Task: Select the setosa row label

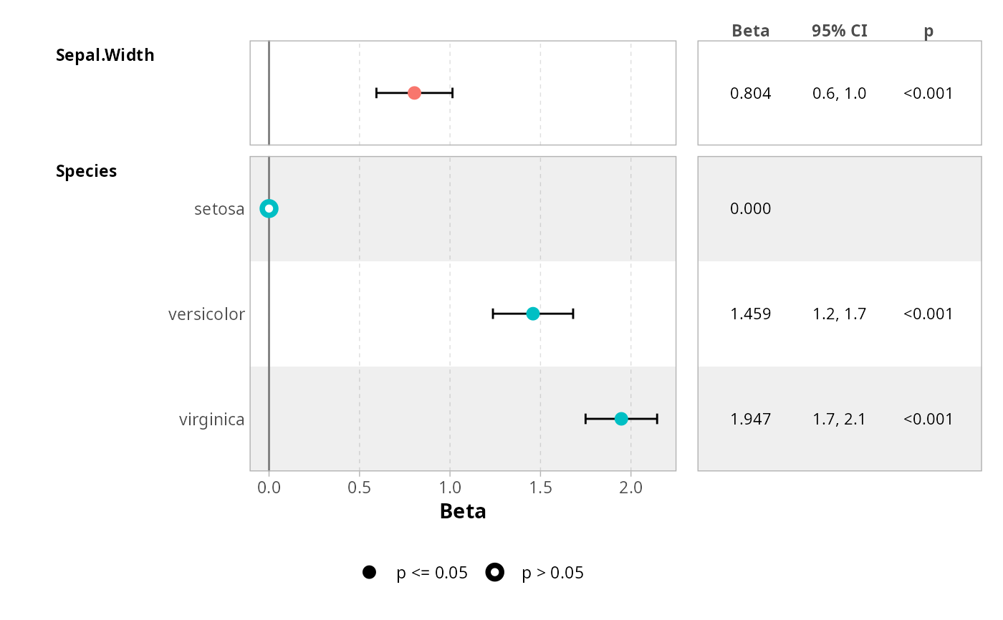Action: 219,209
